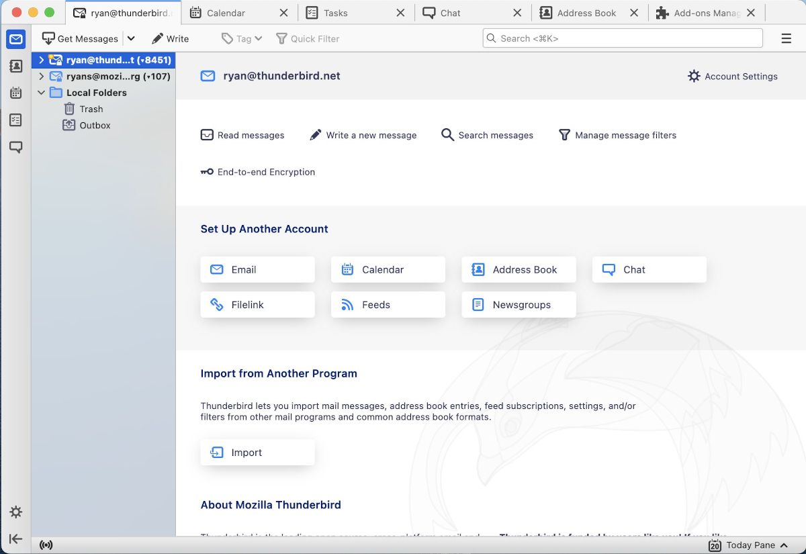806x554 pixels.
Task: Click the Import button
Action: pos(257,453)
